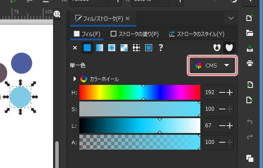Viewport: 263px width, 168px height.
Task: Select the dark blue circle
Action: (21, 63)
